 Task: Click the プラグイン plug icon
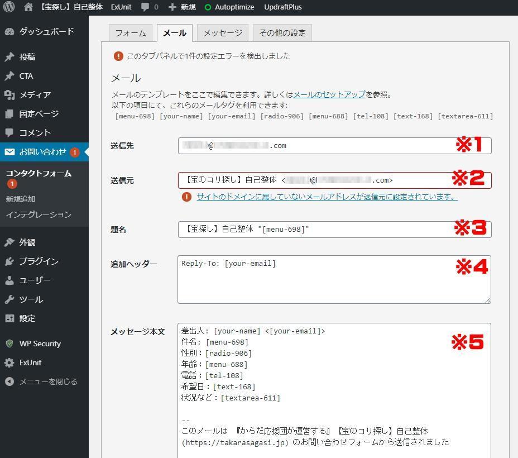(x=9, y=261)
